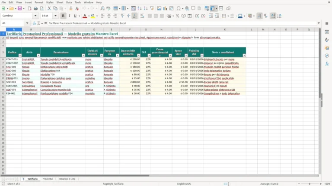Adjust the zoom slider

[310, 184]
